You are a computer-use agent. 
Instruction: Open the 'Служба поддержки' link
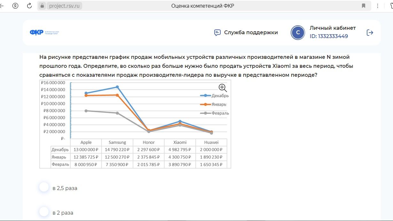[x=251, y=32]
